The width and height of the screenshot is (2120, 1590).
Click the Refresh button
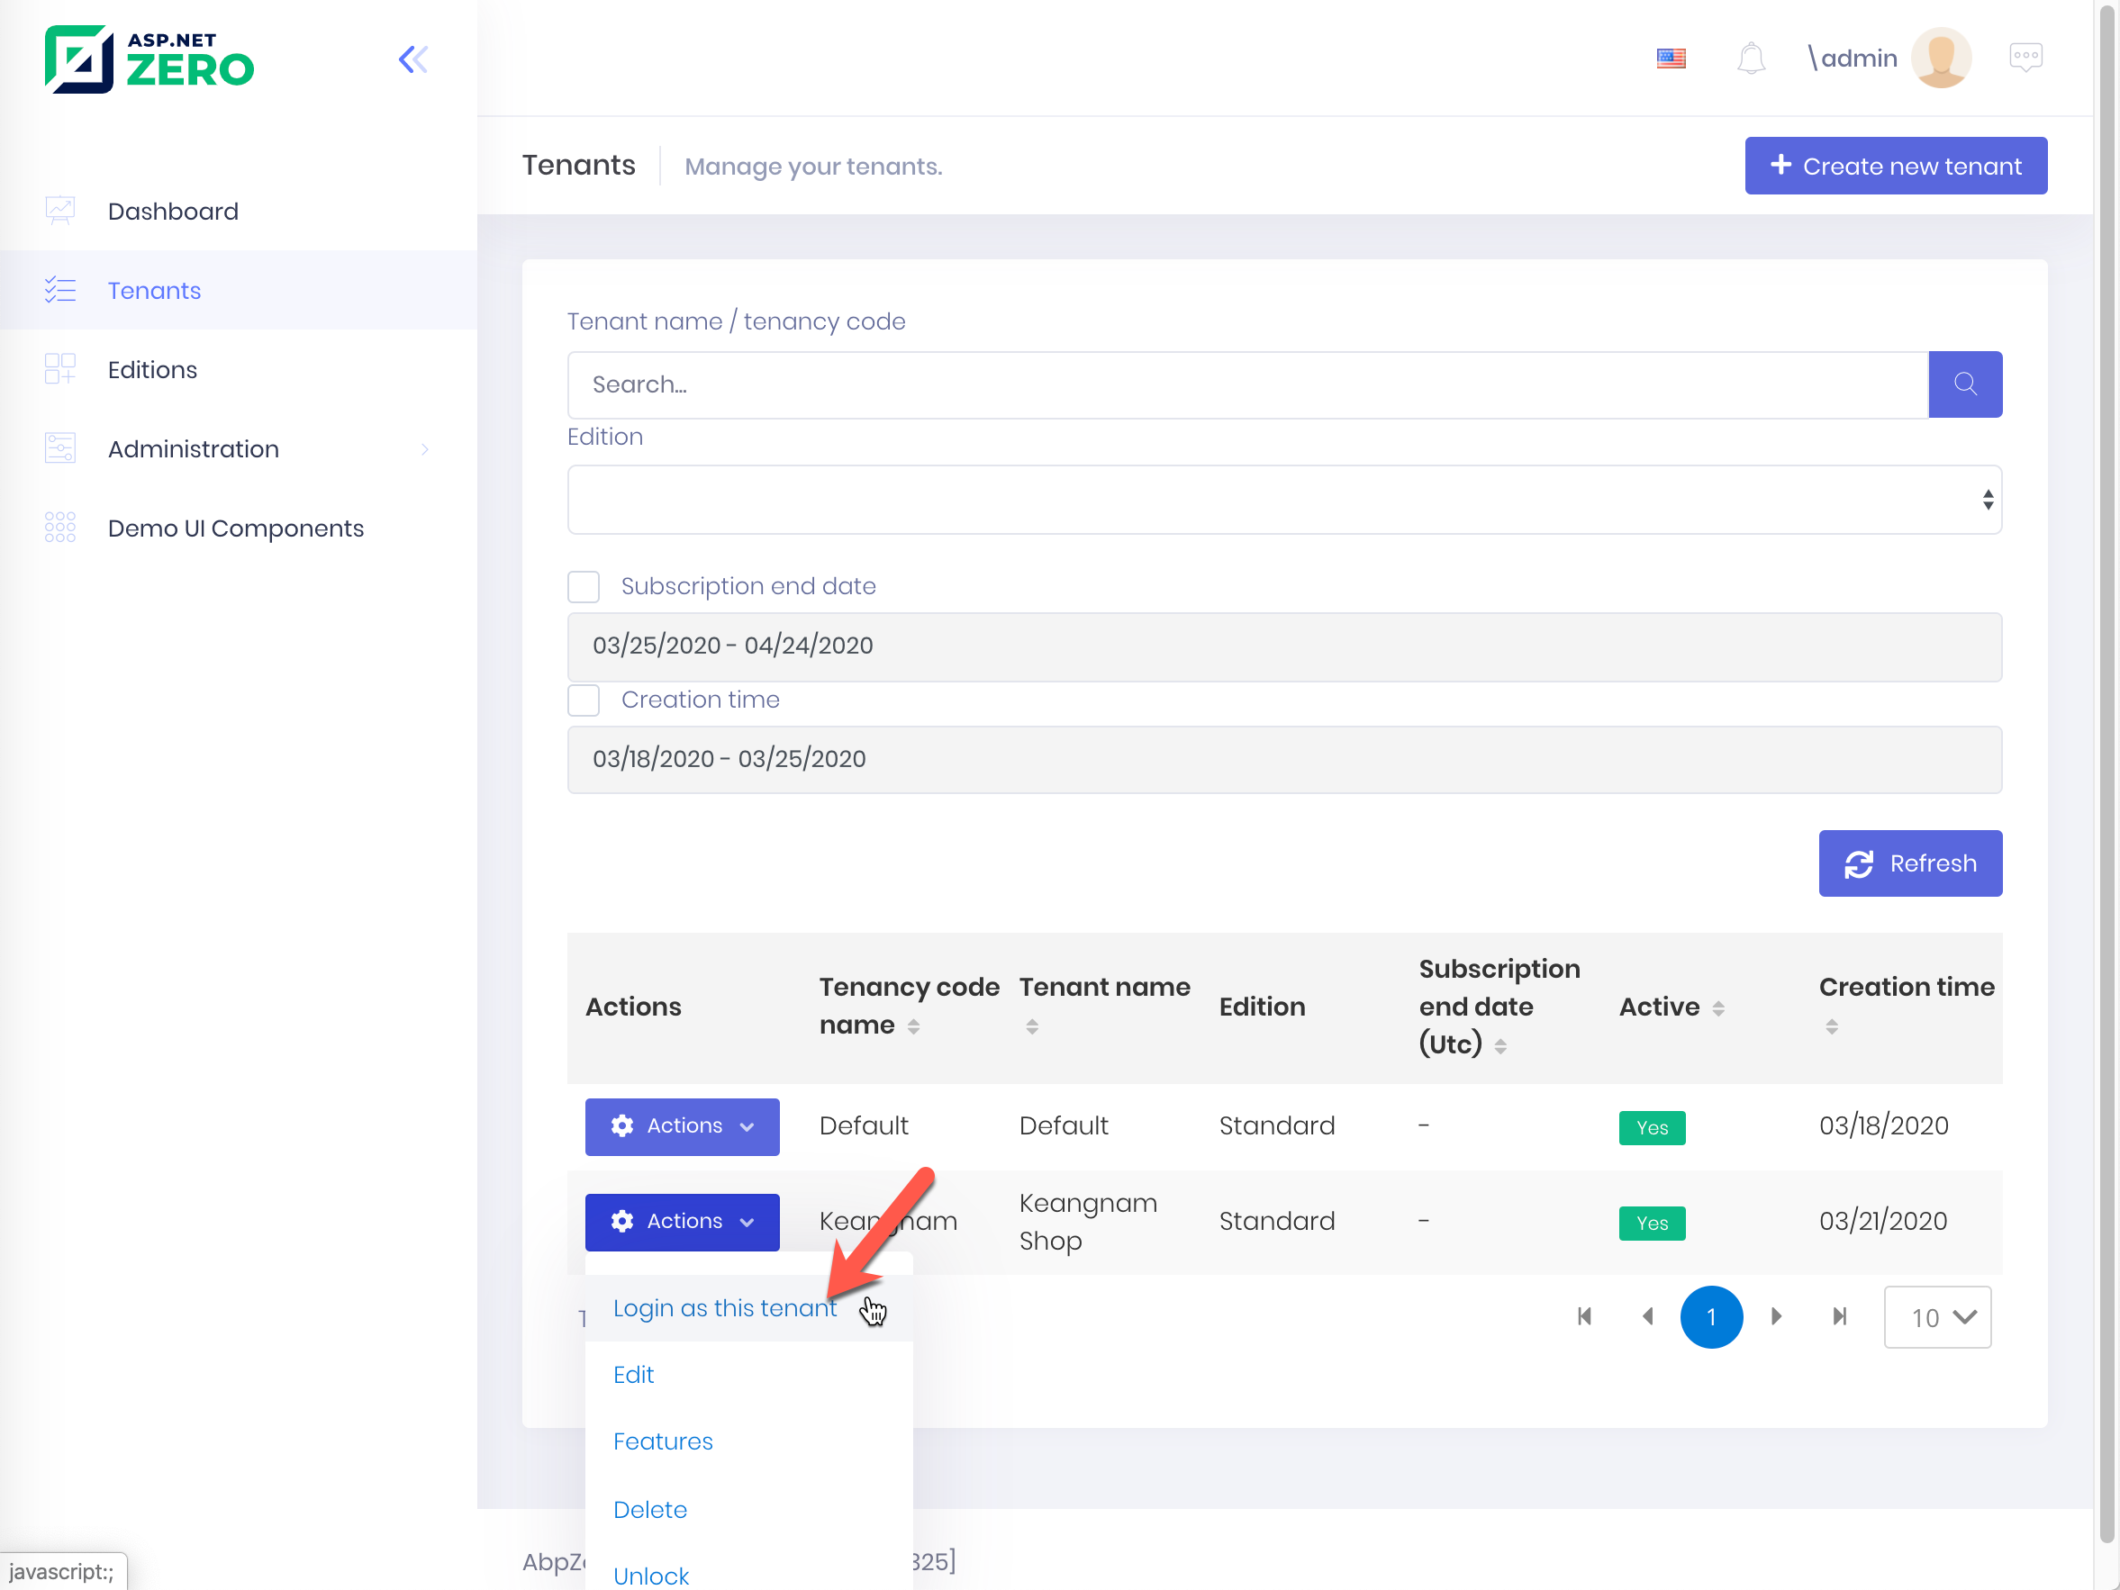pyautogui.click(x=1909, y=863)
